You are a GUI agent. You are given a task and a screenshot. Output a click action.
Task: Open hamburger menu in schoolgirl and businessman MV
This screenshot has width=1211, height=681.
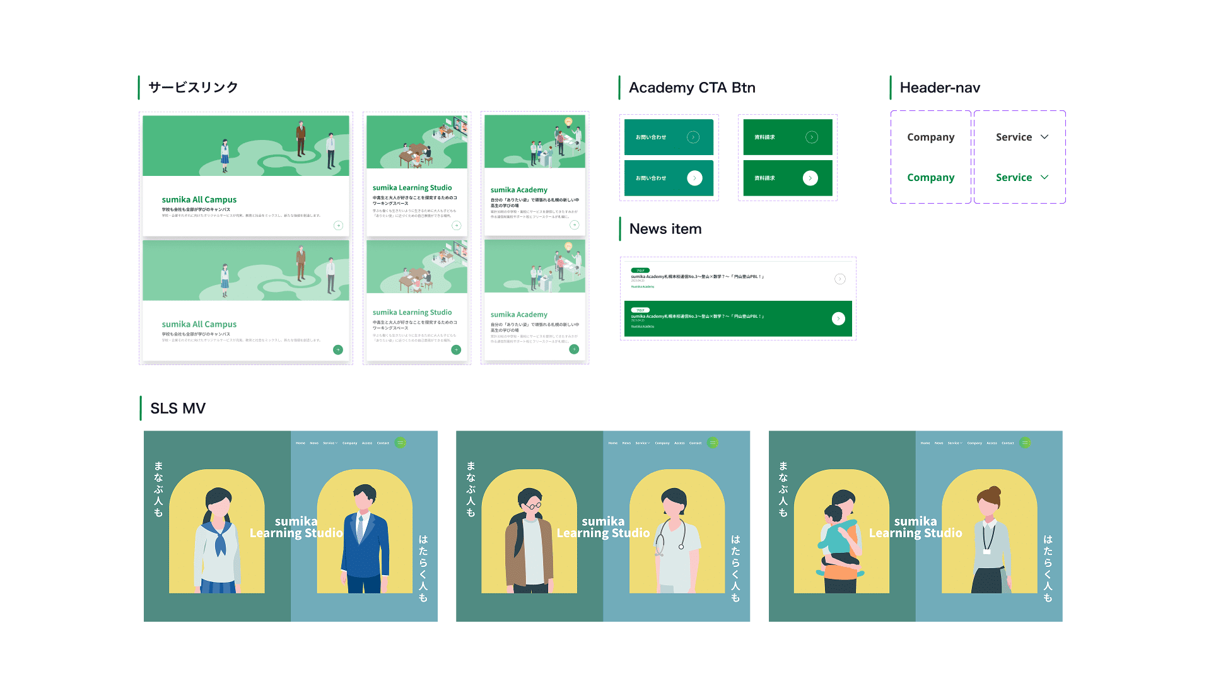click(401, 443)
